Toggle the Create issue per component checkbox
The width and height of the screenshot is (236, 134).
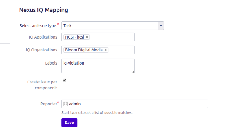tap(65, 80)
